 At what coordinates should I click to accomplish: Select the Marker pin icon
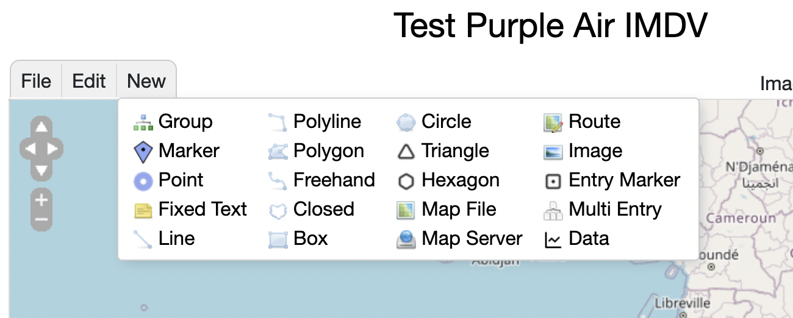tap(143, 152)
